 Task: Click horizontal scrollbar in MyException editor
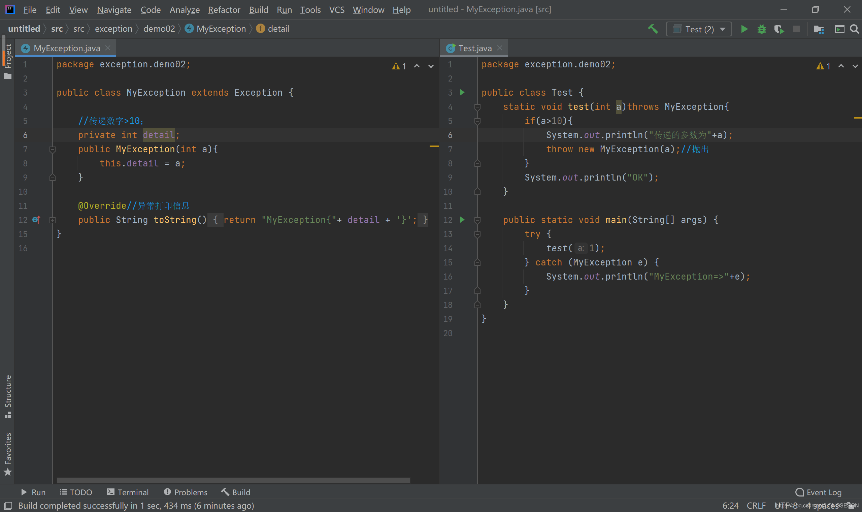pyautogui.click(x=233, y=480)
